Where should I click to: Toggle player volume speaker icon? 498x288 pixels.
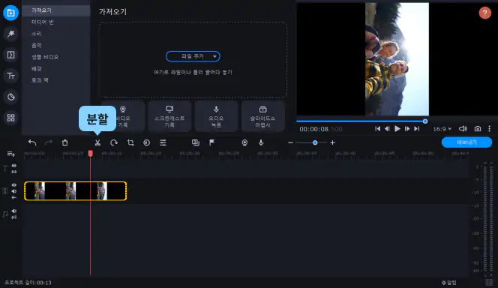(463, 128)
